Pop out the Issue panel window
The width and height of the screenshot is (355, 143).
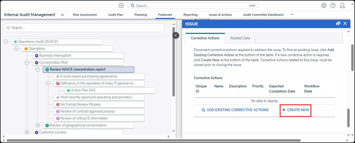pyautogui.click(x=338, y=24)
